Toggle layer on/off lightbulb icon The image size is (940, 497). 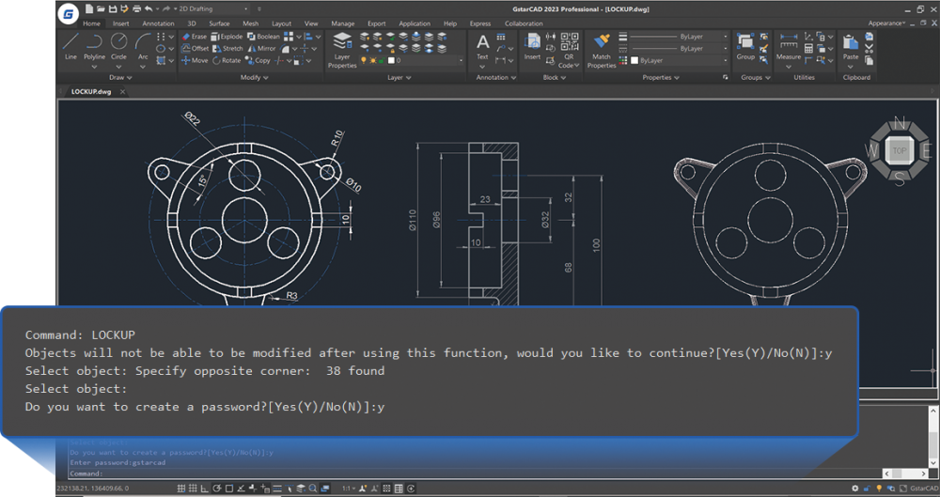pyautogui.click(x=363, y=60)
